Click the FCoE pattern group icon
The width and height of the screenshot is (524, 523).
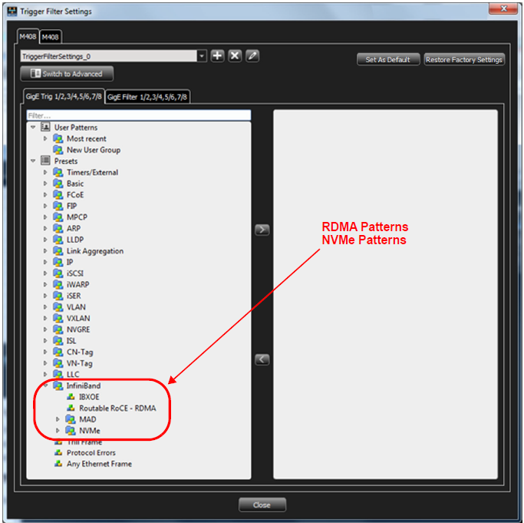(x=58, y=195)
